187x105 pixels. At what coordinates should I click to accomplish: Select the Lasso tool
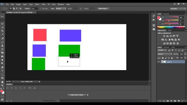point(2,24)
